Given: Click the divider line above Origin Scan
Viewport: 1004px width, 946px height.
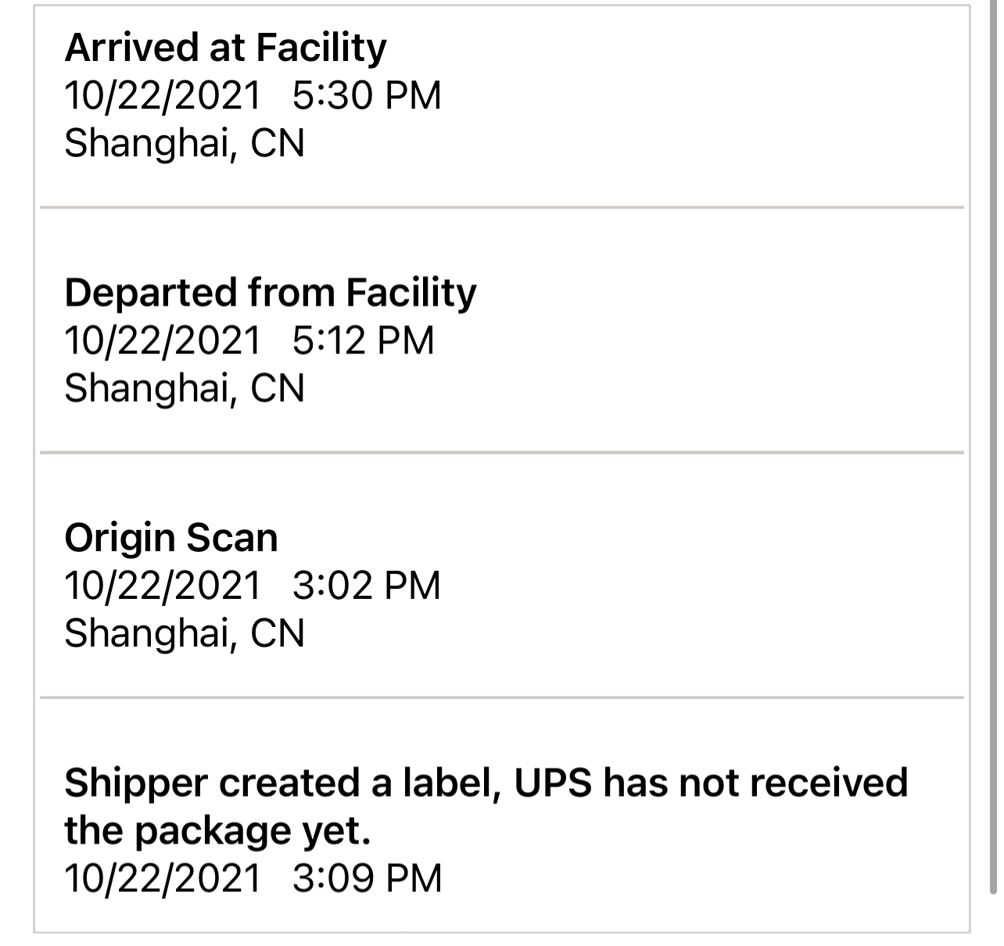Looking at the screenshot, I should pyautogui.click(x=501, y=453).
